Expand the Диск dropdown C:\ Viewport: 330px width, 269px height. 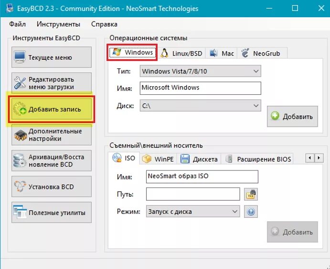pos(201,105)
